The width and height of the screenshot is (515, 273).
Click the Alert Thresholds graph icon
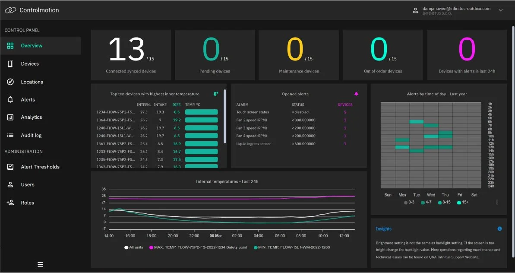(10, 167)
